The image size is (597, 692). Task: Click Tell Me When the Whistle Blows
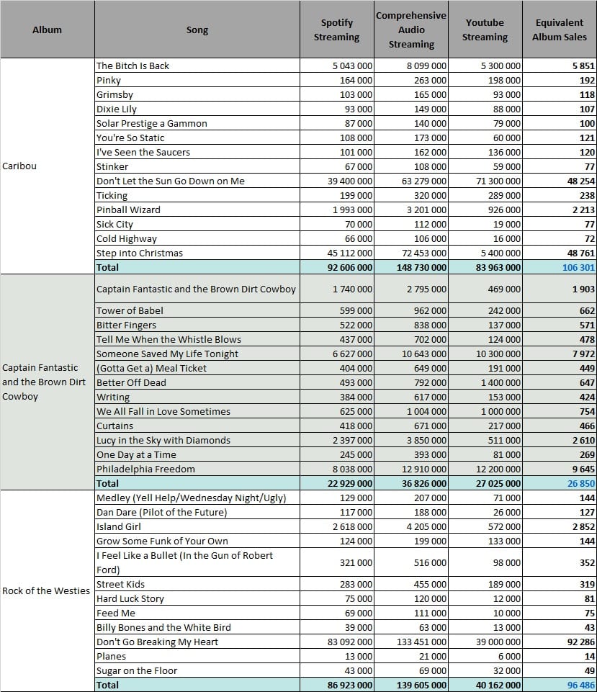[x=197, y=339]
